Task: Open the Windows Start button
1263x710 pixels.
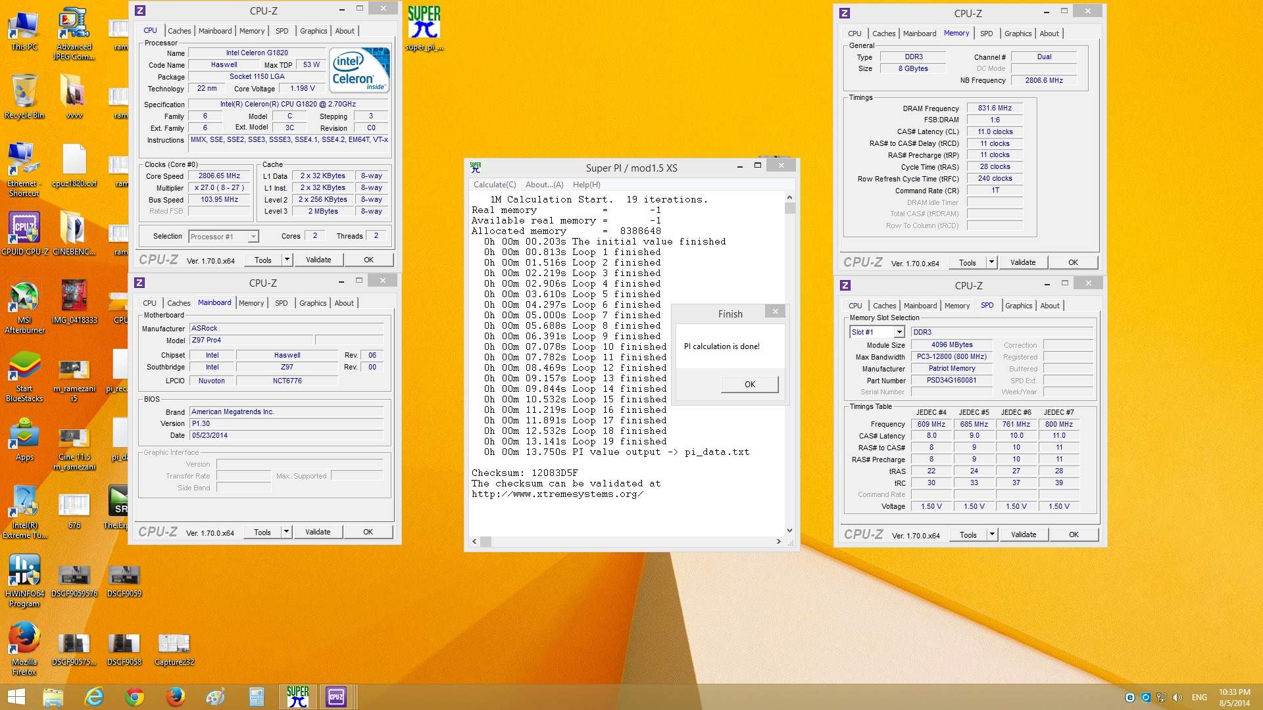Action: click(x=16, y=697)
